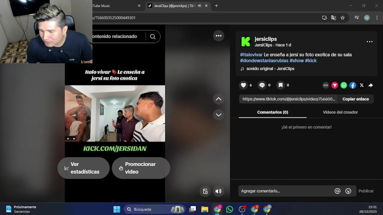Install app icon in address bar
383x215 pixels.
coord(324,18)
